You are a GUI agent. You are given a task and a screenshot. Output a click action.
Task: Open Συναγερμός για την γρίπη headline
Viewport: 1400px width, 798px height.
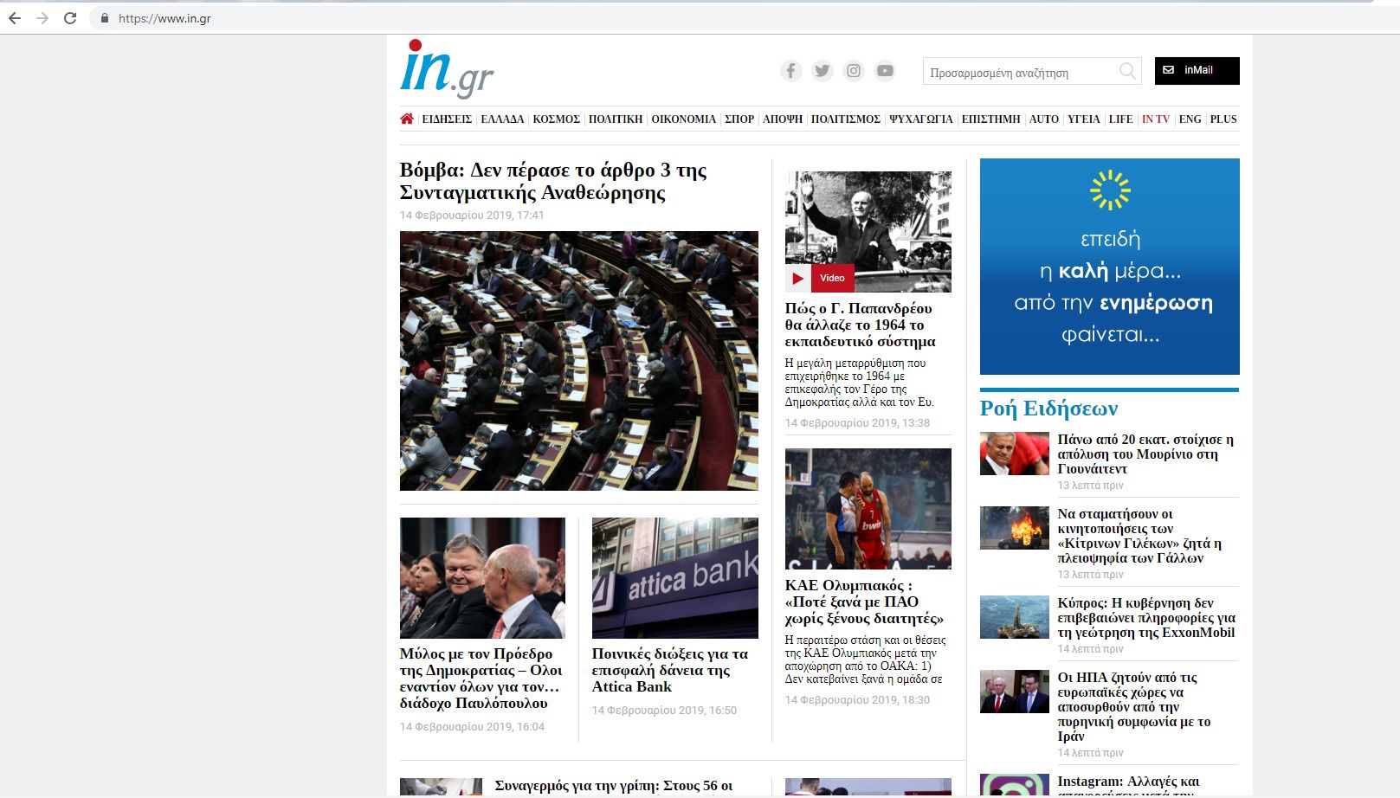coord(614,786)
